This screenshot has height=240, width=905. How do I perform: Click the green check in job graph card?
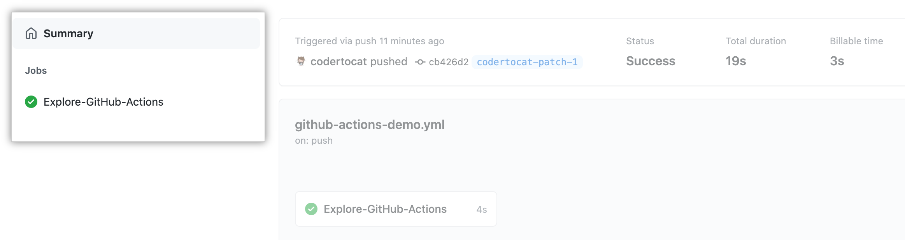(311, 209)
